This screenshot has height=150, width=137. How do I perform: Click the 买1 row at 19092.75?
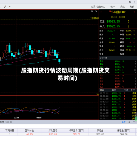tap(118, 76)
